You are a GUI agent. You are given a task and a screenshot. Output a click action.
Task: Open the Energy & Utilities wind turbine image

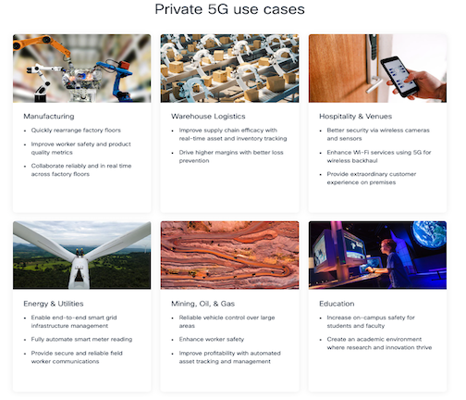click(82, 256)
